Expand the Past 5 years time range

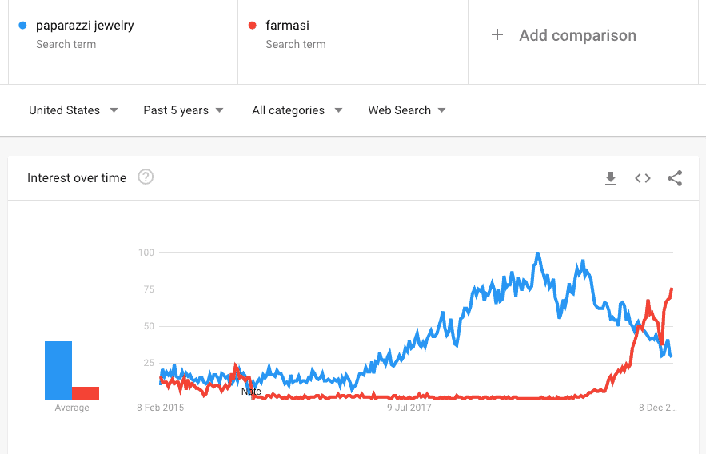tap(183, 110)
